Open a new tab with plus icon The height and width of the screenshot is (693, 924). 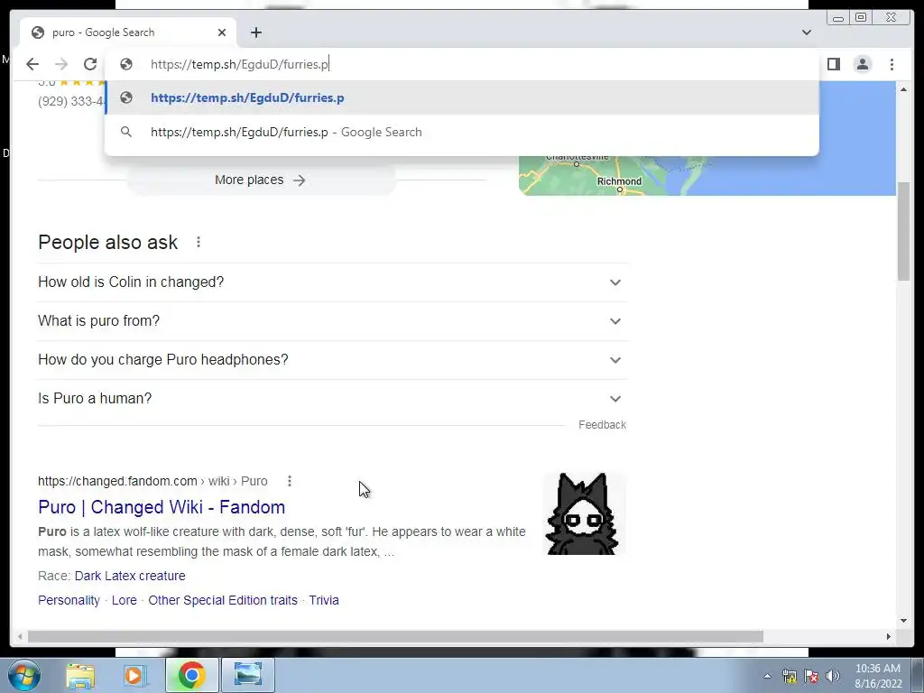point(255,32)
